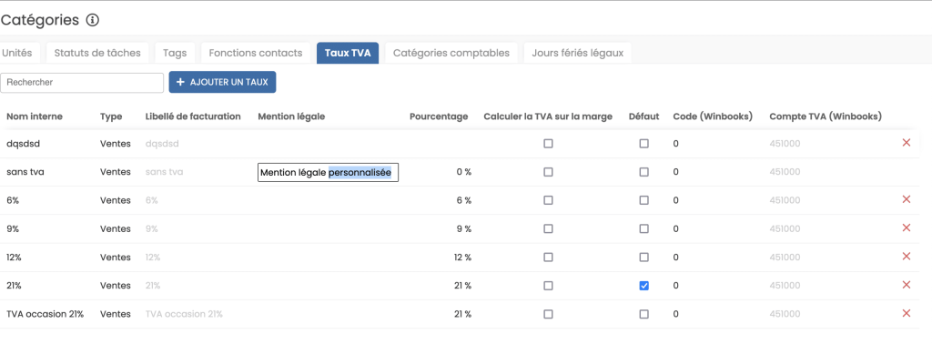Click the Ajouter un taux button

tap(222, 83)
